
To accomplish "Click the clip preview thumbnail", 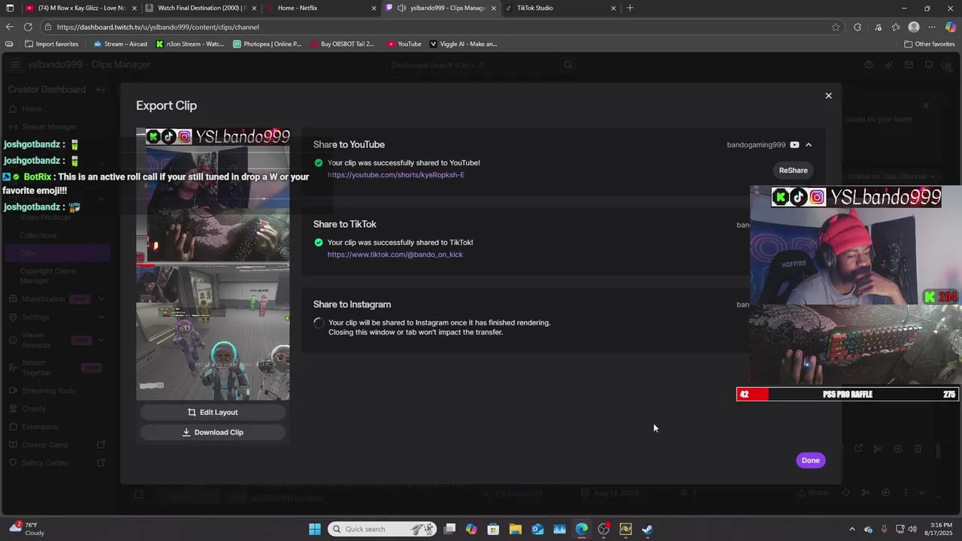I will 213,264.
